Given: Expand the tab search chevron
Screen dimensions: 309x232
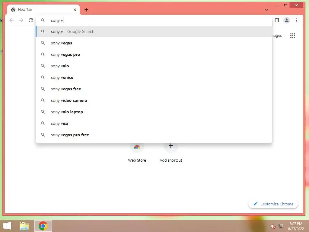Looking at the screenshot, I should coord(266,10).
